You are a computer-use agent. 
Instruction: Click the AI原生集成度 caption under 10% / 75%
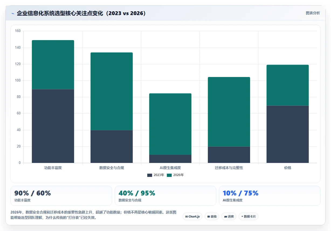(233, 200)
